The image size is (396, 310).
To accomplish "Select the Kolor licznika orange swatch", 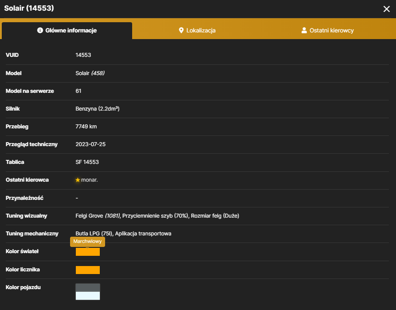I will pos(88,270).
